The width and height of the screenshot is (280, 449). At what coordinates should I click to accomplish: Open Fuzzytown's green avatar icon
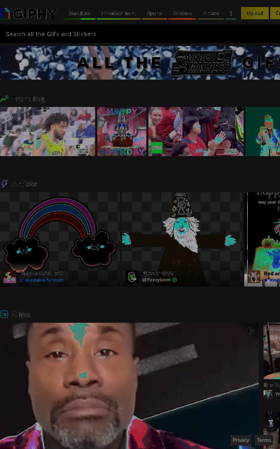click(x=132, y=277)
